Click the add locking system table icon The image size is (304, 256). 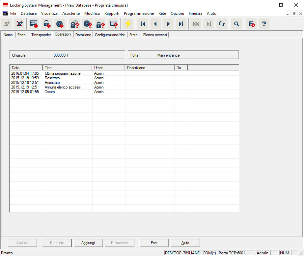pos(34,24)
